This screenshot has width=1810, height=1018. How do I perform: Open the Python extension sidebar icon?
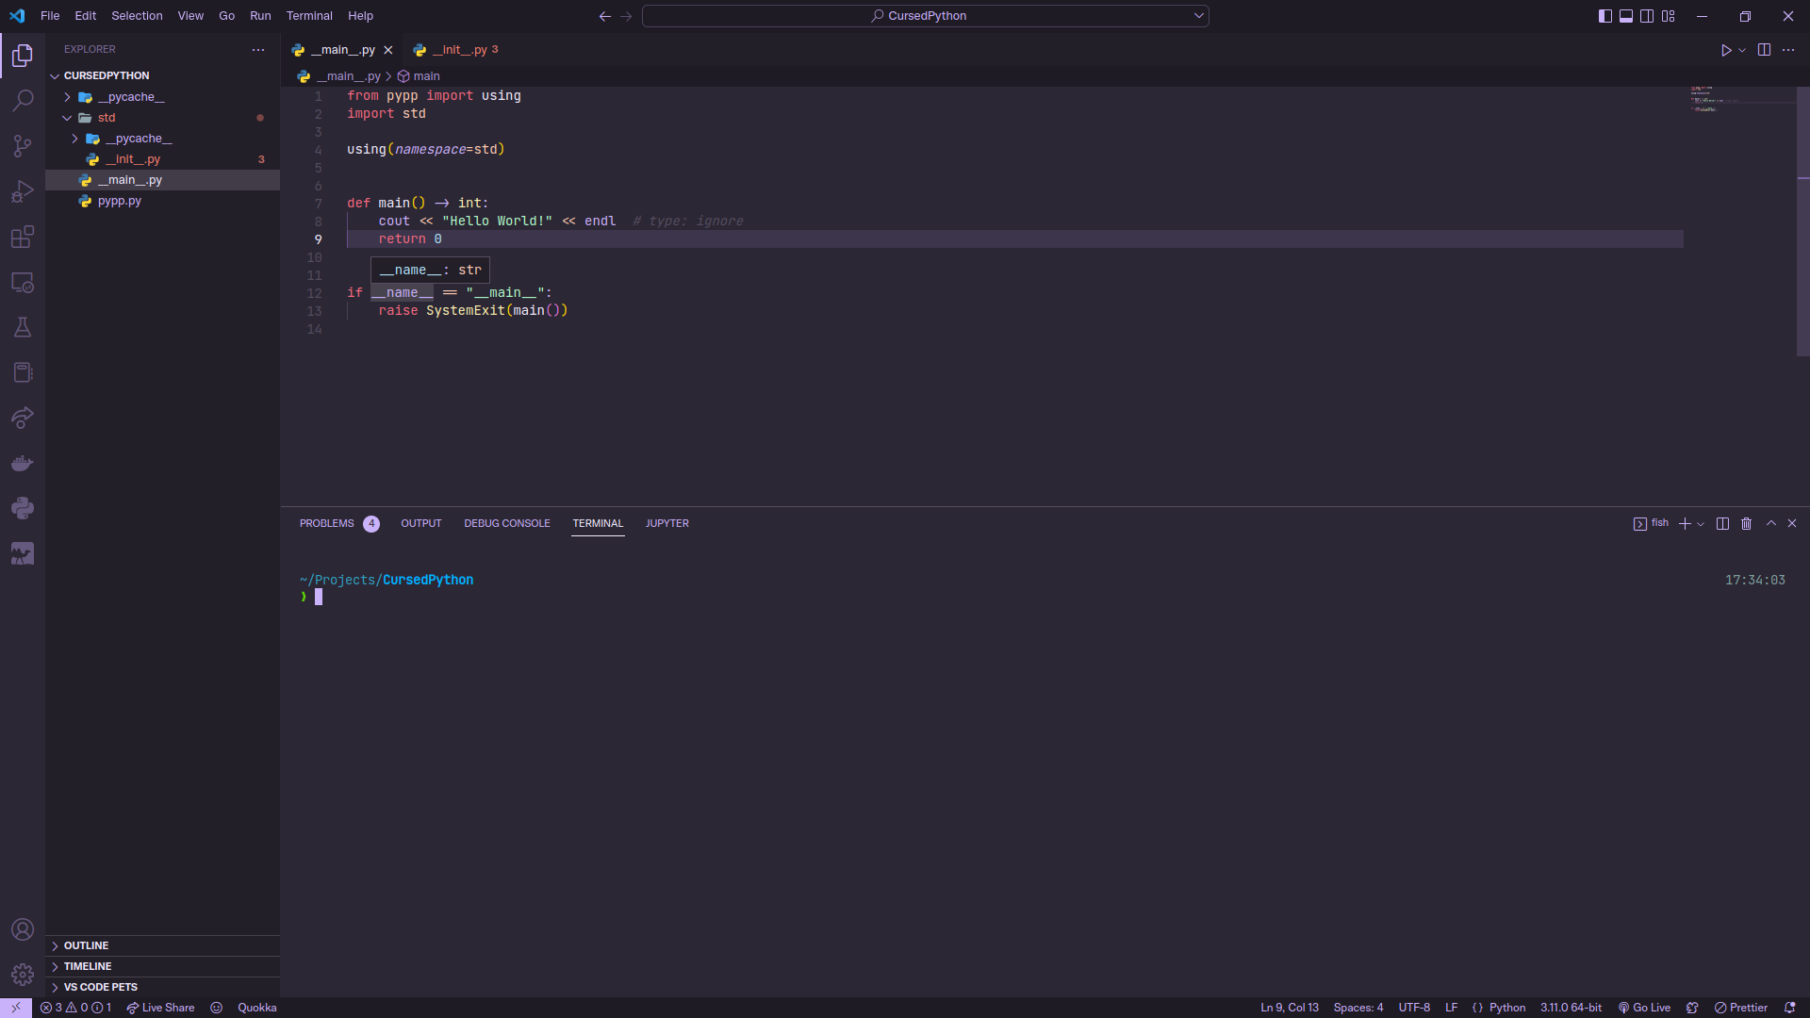click(23, 508)
